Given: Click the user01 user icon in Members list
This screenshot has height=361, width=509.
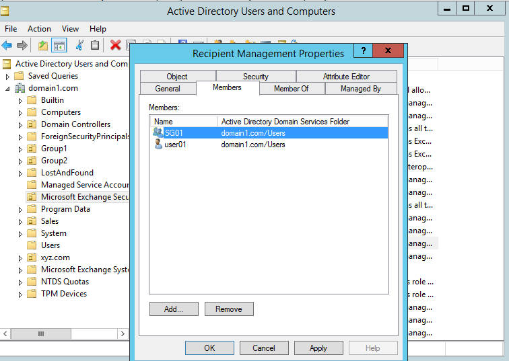Looking at the screenshot, I should pyautogui.click(x=158, y=145).
